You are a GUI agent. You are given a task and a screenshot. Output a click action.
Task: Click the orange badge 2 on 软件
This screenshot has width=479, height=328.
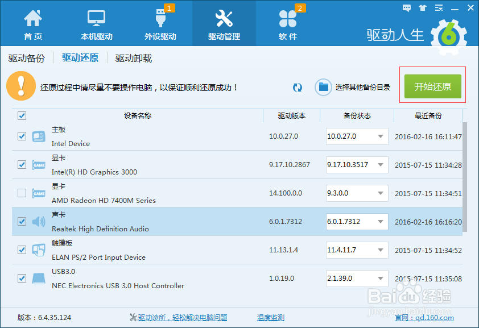(x=300, y=8)
